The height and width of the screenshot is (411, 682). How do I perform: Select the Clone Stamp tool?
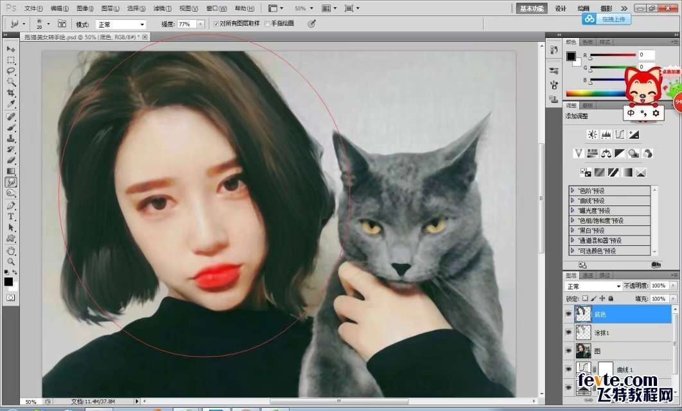click(11, 138)
